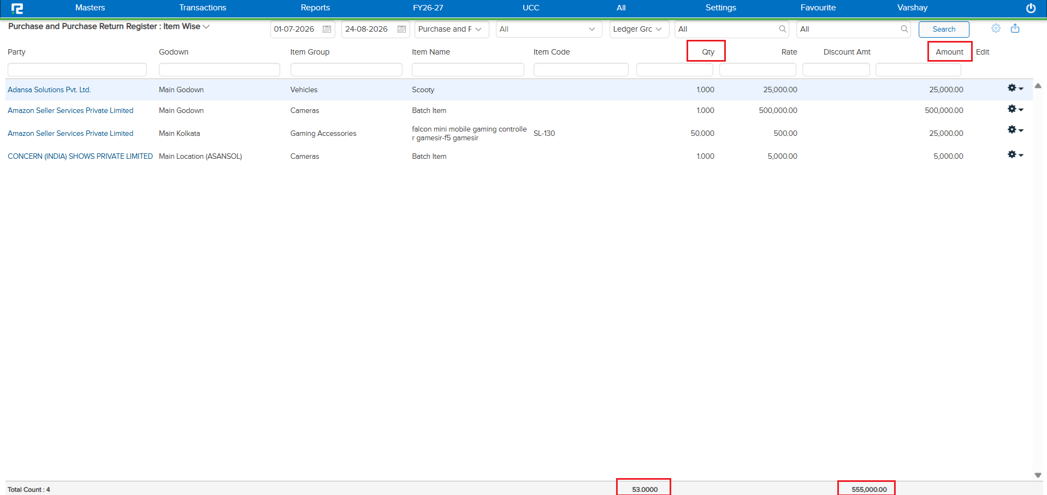Click the Amount filter input
The height and width of the screenshot is (495, 1047).
tap(918, 69)
